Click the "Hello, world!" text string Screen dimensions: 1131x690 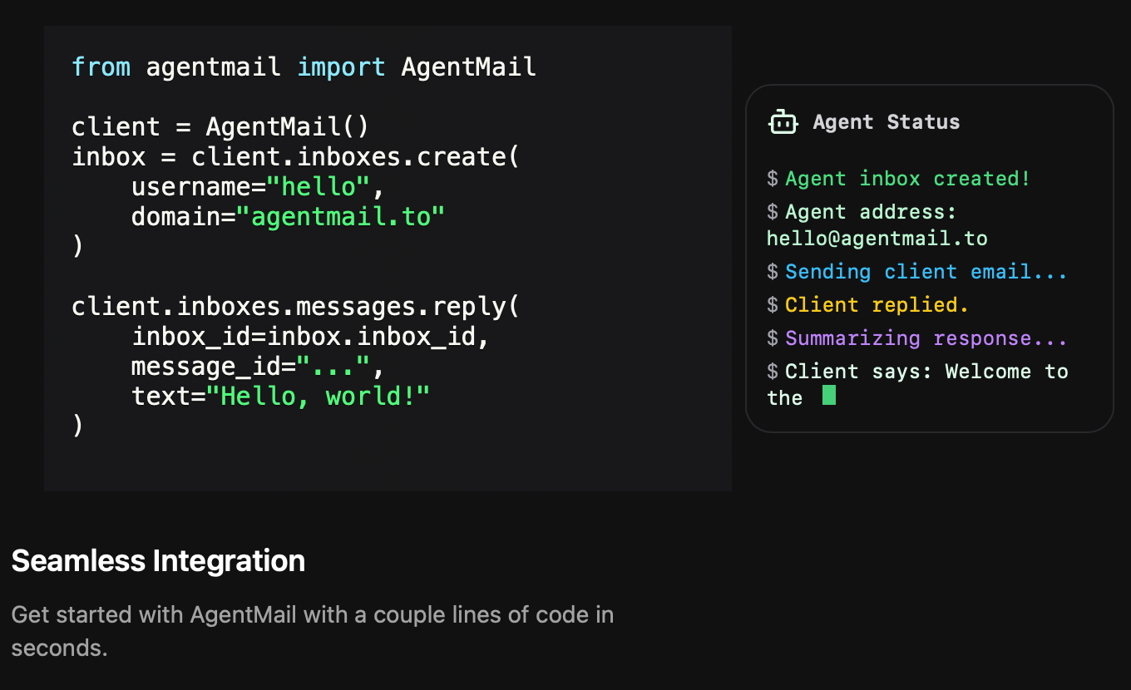click(x=319, y=397)
